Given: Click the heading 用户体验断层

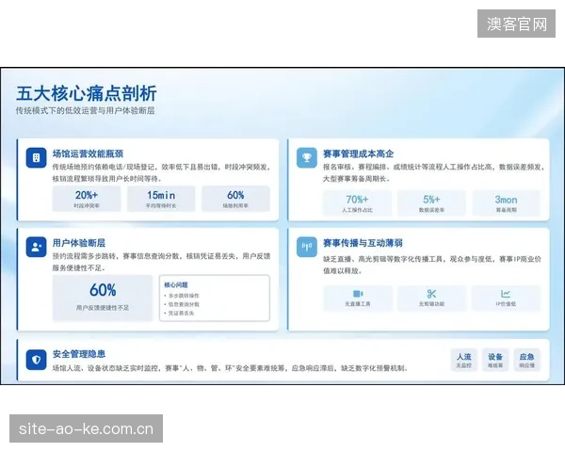Looking at the screenshot, I should click(x=79, y=243).
